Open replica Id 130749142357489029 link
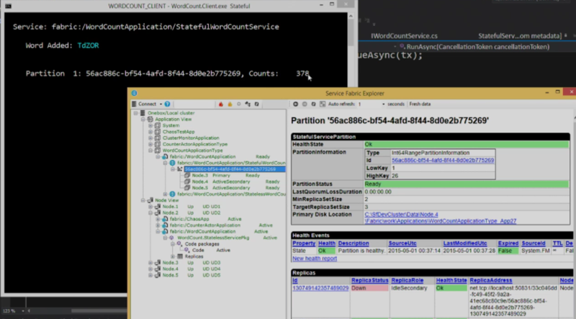576x319 pixels. [x=320, y=288]
